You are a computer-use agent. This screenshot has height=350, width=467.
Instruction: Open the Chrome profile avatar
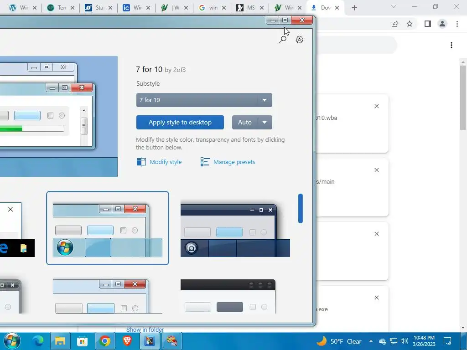(442, 24)
